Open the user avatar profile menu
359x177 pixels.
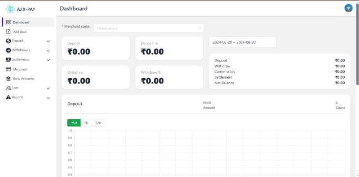[x=349, y=8]
